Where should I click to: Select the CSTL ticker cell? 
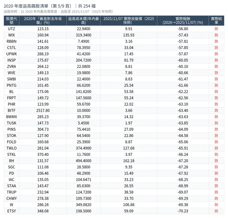coord(11,48)
